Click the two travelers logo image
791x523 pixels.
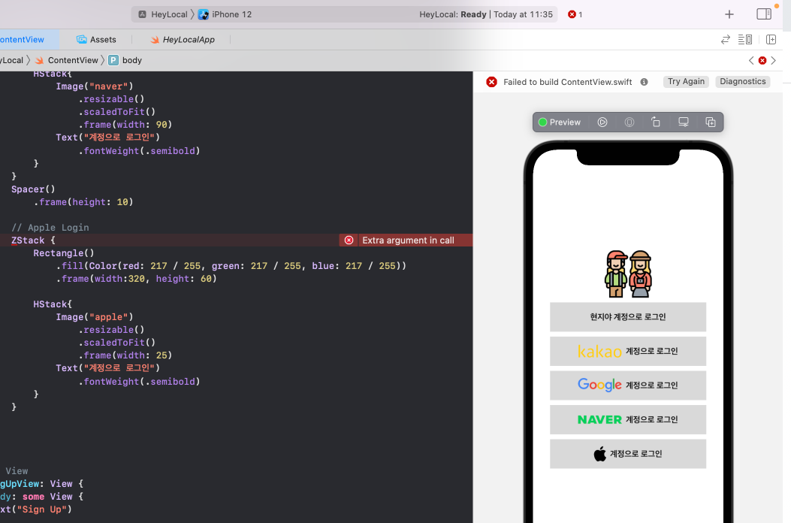coord(628,274)
